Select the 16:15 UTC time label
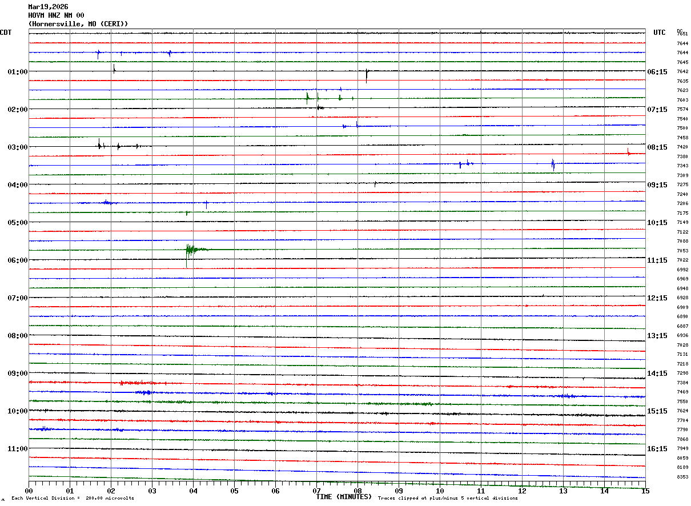 coord(657,449)
